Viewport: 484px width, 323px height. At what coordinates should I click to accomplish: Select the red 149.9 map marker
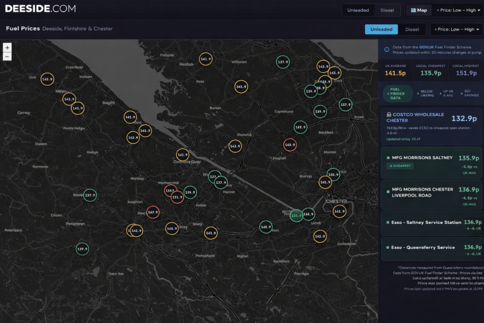click(x=290, y=145)
